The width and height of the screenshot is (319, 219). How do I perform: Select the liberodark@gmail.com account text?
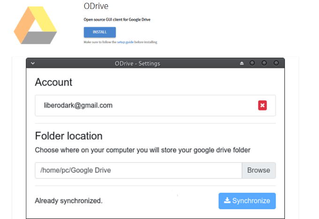pos(78,106)
